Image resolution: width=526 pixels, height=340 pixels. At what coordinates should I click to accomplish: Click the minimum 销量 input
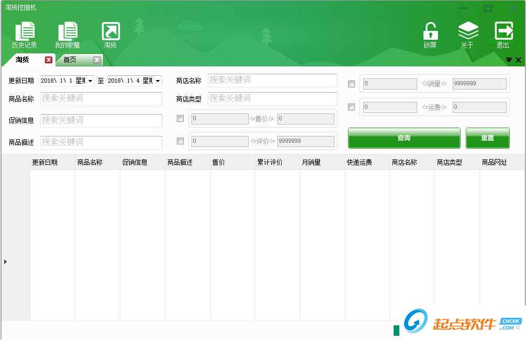point(390,84)
